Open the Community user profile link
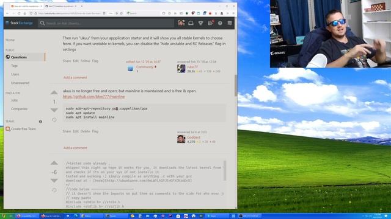Screen dimensions: 391x219 coord(145,67)
